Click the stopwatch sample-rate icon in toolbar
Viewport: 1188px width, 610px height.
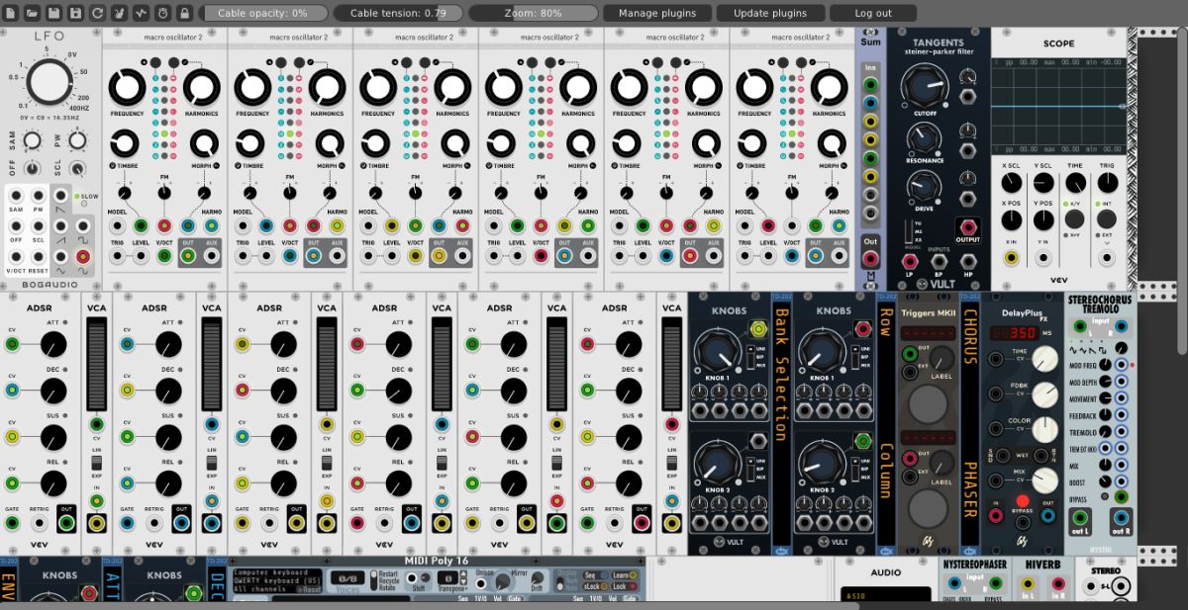pyautogui.click(x=163, y=13)
